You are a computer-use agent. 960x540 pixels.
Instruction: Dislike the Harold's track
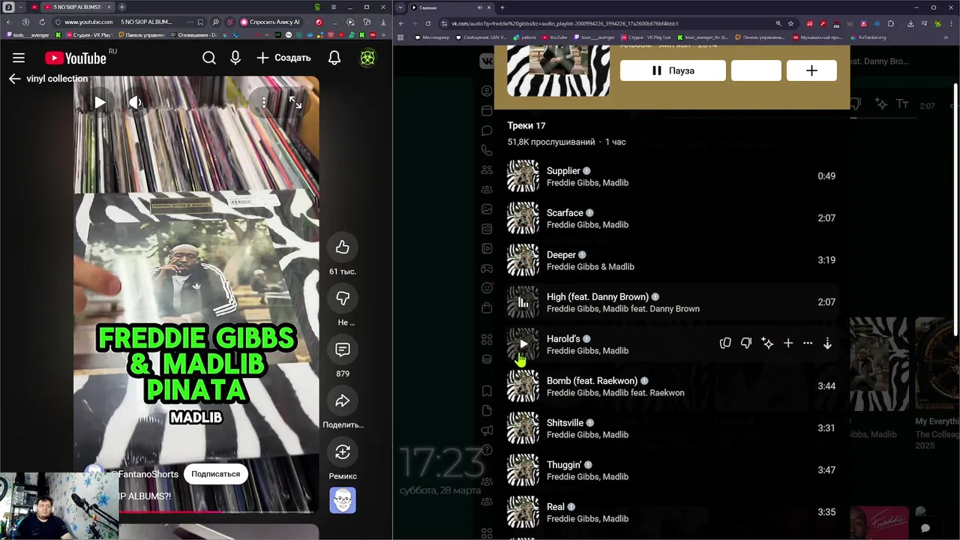click(746, 343)
